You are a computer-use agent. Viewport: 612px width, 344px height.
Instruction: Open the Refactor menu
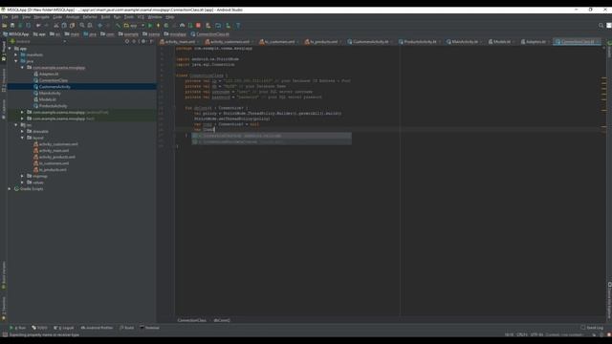pos(90,17)
